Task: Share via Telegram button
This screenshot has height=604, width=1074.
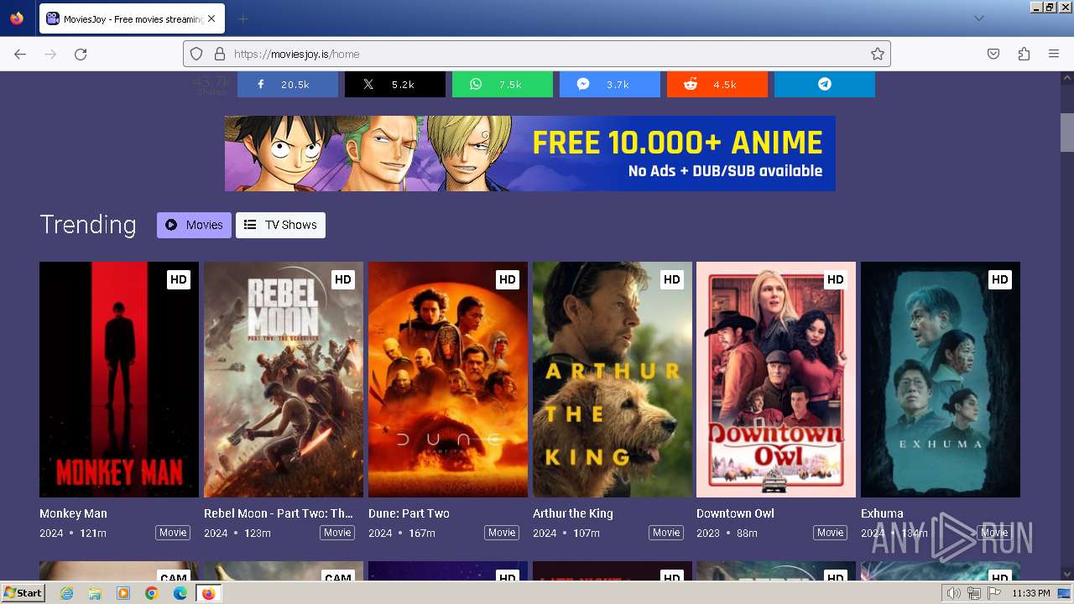Action: 824,84
